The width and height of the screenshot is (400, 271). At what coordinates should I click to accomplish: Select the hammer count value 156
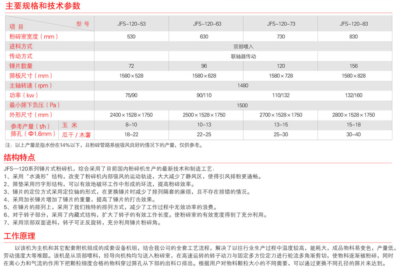point(354,66)
